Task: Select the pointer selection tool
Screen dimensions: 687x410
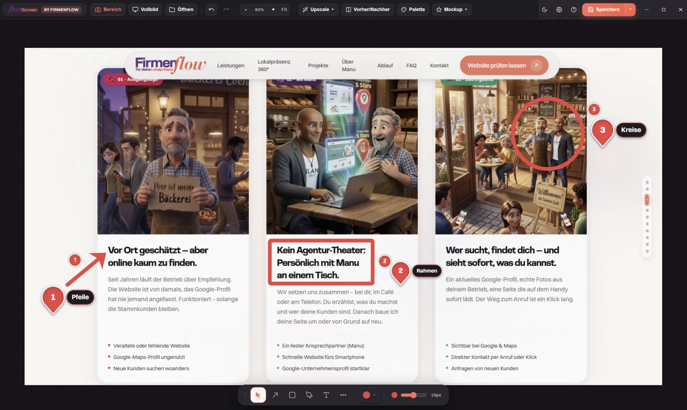Action: coord(258,395)
